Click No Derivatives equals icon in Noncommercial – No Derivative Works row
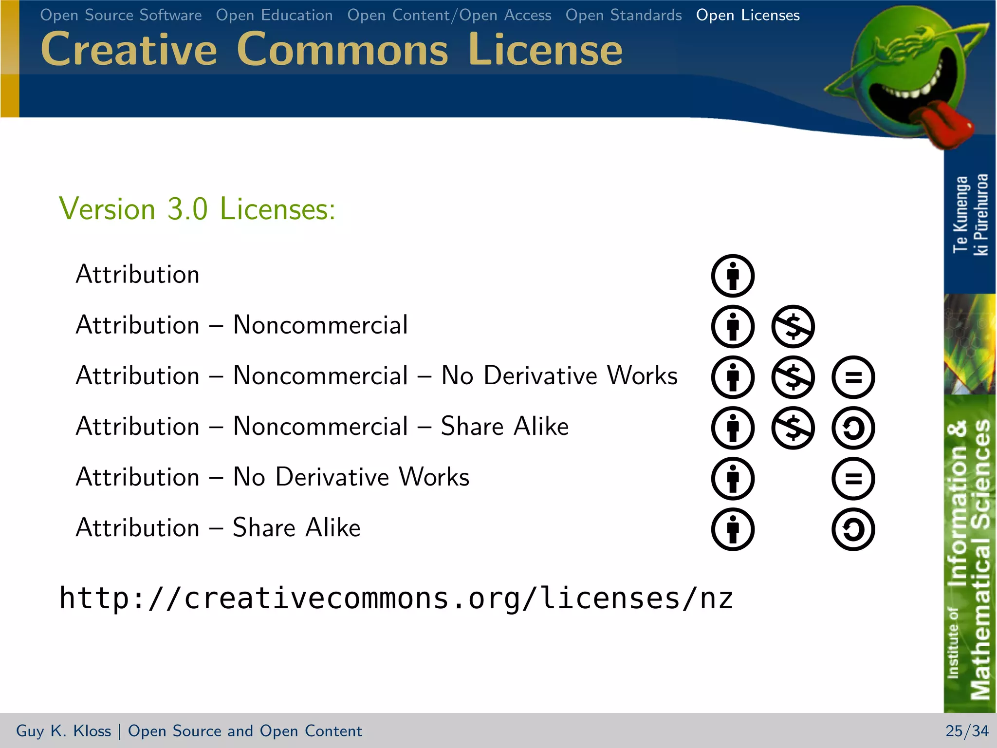This screenshot has height=748, width=997. 853,377
